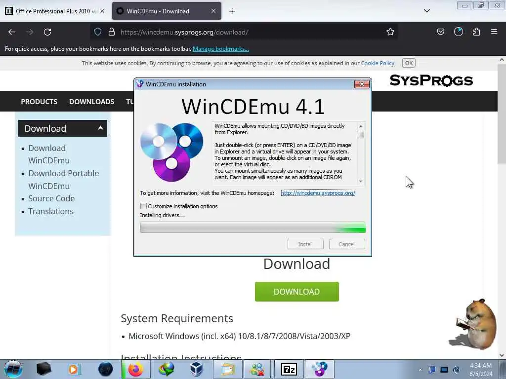The width and height of the screenshot is (506, 379).
Task: Click the browser Back arrow
Action: (x=12, y=32)
